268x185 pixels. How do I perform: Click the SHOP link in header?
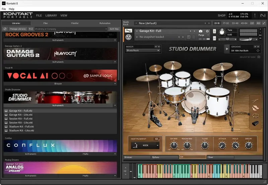coord(221,15)
